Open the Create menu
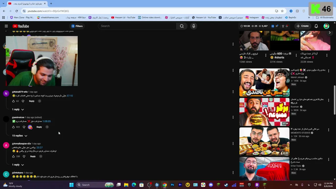 [x=302, y=26]
